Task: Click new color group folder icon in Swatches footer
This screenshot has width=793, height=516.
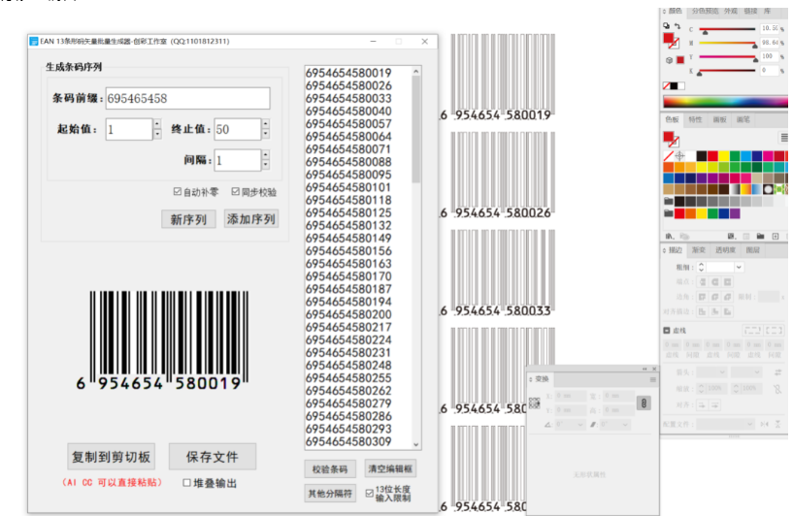Action: click(x=760, y=236)
